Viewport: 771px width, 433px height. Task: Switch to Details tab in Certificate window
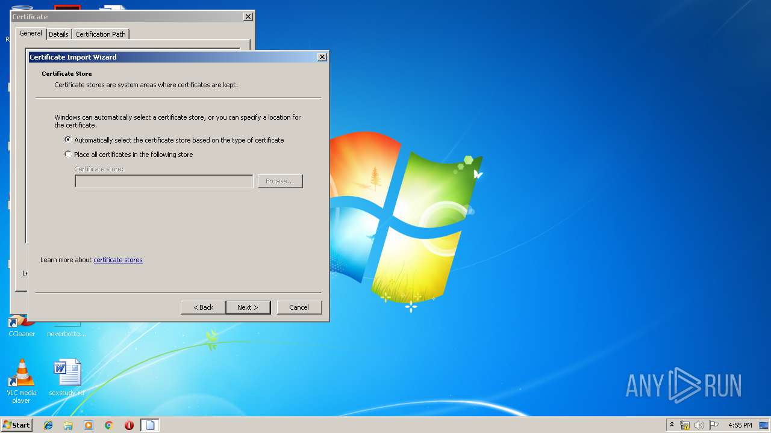58,34
